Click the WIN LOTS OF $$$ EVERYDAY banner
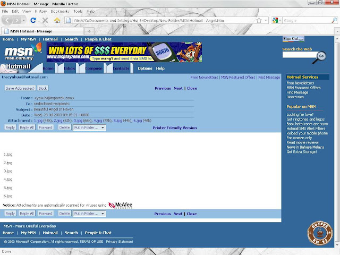 124,52
